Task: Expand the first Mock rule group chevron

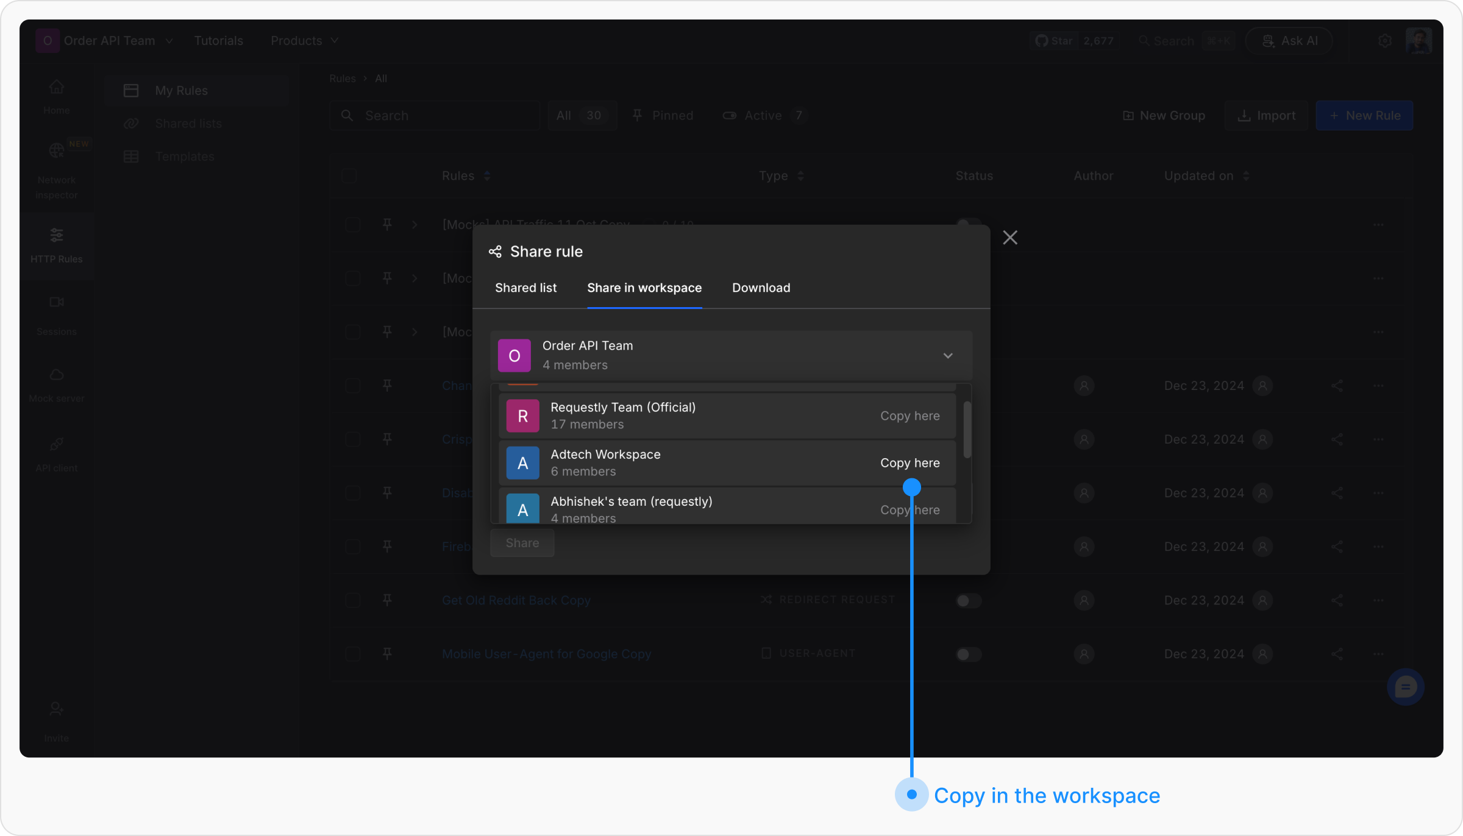Action: tap(415, 225)
